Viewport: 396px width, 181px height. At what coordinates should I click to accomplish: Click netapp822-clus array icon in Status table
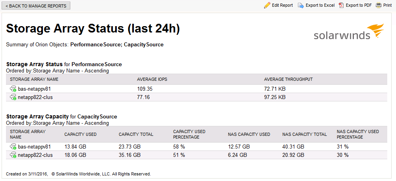click(x=13, y=97)
